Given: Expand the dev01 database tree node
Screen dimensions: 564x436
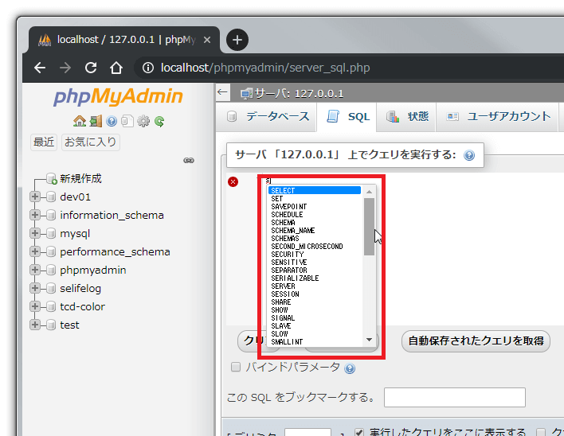Looking at the screenshot, I should [x=35, y=197].
